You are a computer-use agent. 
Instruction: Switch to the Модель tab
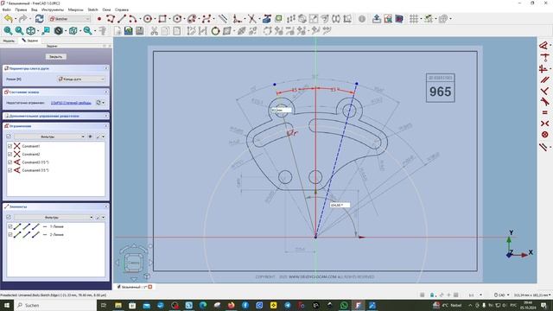tap(9, 41)
